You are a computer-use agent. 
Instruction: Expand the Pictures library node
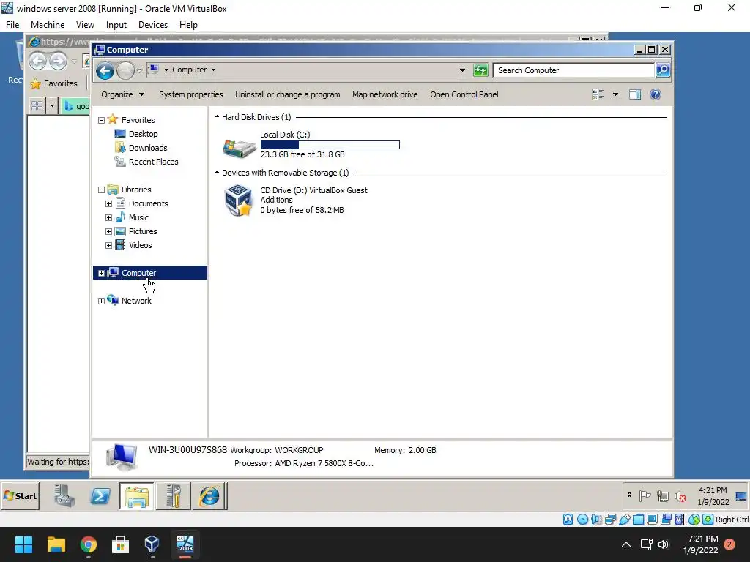pyautogui.click(x=108, y=232)
